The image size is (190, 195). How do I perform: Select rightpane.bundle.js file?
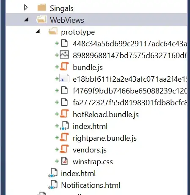point(105,138)
